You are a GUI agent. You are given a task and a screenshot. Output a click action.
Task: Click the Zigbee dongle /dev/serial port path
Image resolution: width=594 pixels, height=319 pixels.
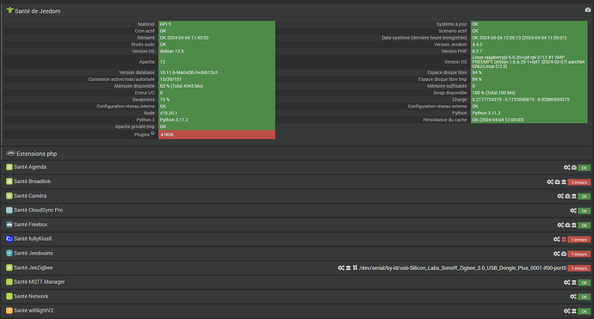[462, 268]
